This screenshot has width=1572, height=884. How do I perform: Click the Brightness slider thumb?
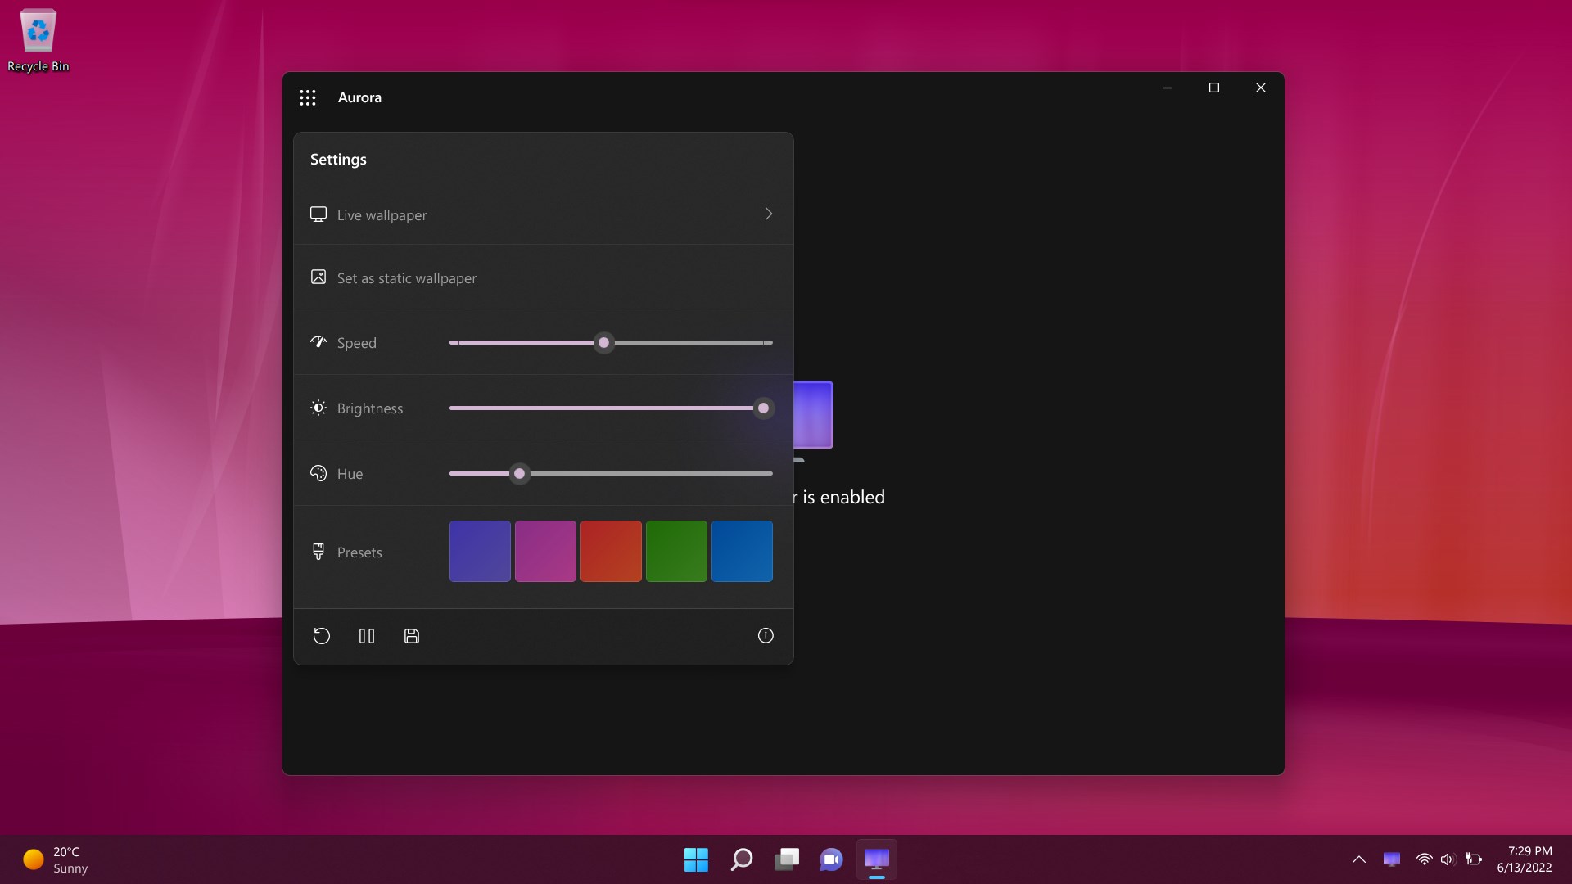point(763,408)
